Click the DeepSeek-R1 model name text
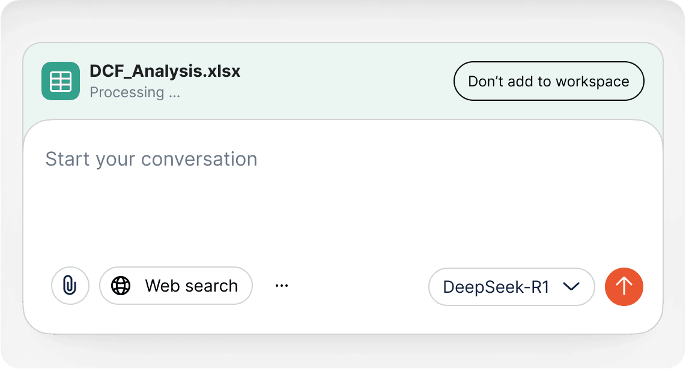This screenshot has width=686, height=369. [496, 287]
